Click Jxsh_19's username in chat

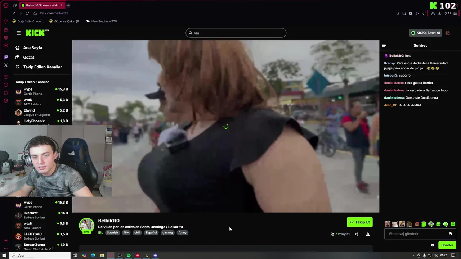pyautogui.click(x=390, y=105)
